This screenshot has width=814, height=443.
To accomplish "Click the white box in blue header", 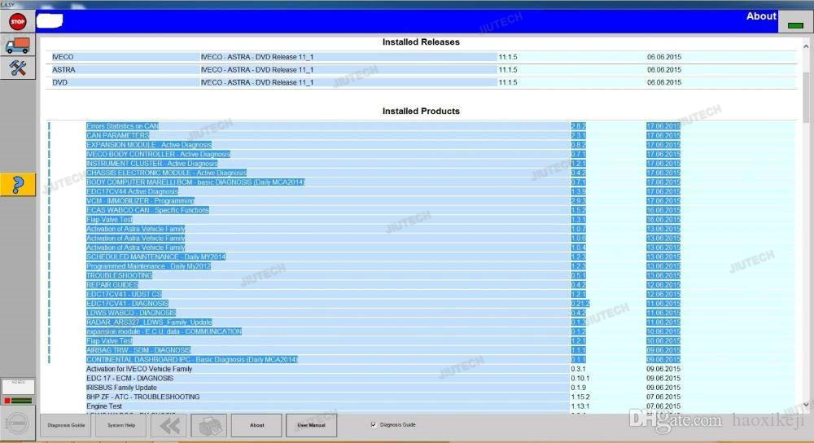I will point(50,21).
